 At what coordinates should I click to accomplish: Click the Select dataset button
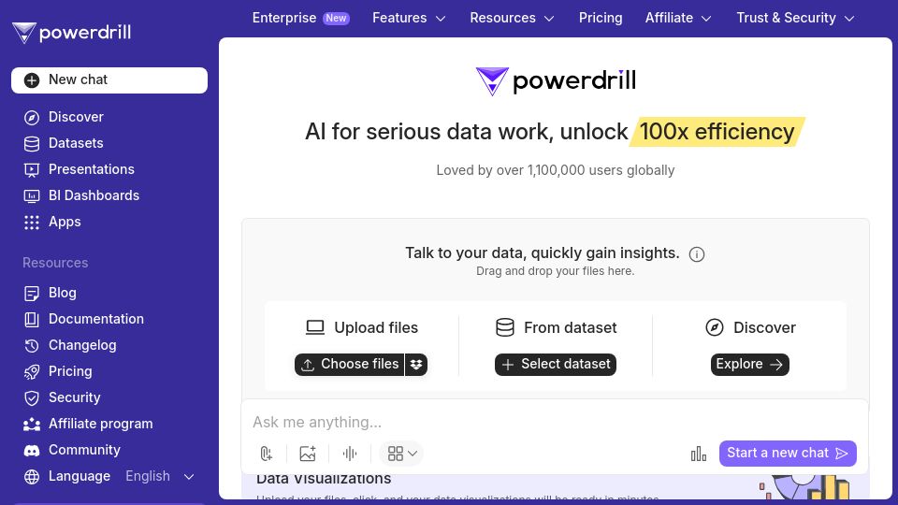pyautogui.click(x=556, y=365)
